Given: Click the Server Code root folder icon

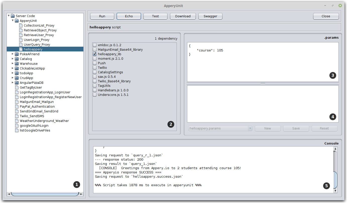Looking at the screenshot, I should tap(13, 16).
